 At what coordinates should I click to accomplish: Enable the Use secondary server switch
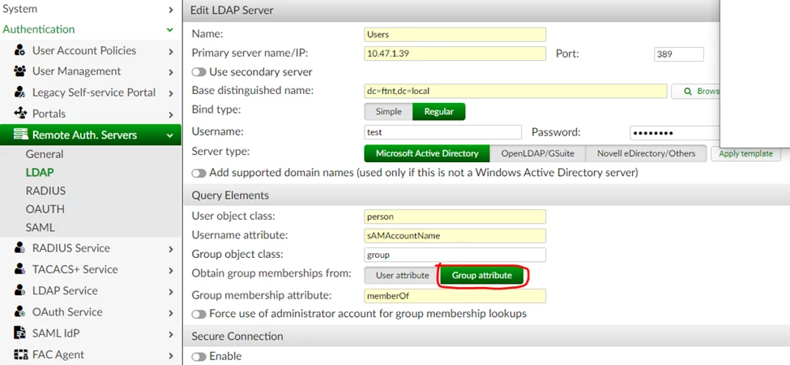coord(199,72)
